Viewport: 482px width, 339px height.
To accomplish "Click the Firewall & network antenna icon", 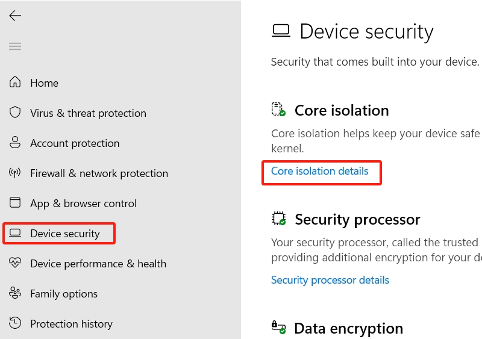I will point(16,173).
